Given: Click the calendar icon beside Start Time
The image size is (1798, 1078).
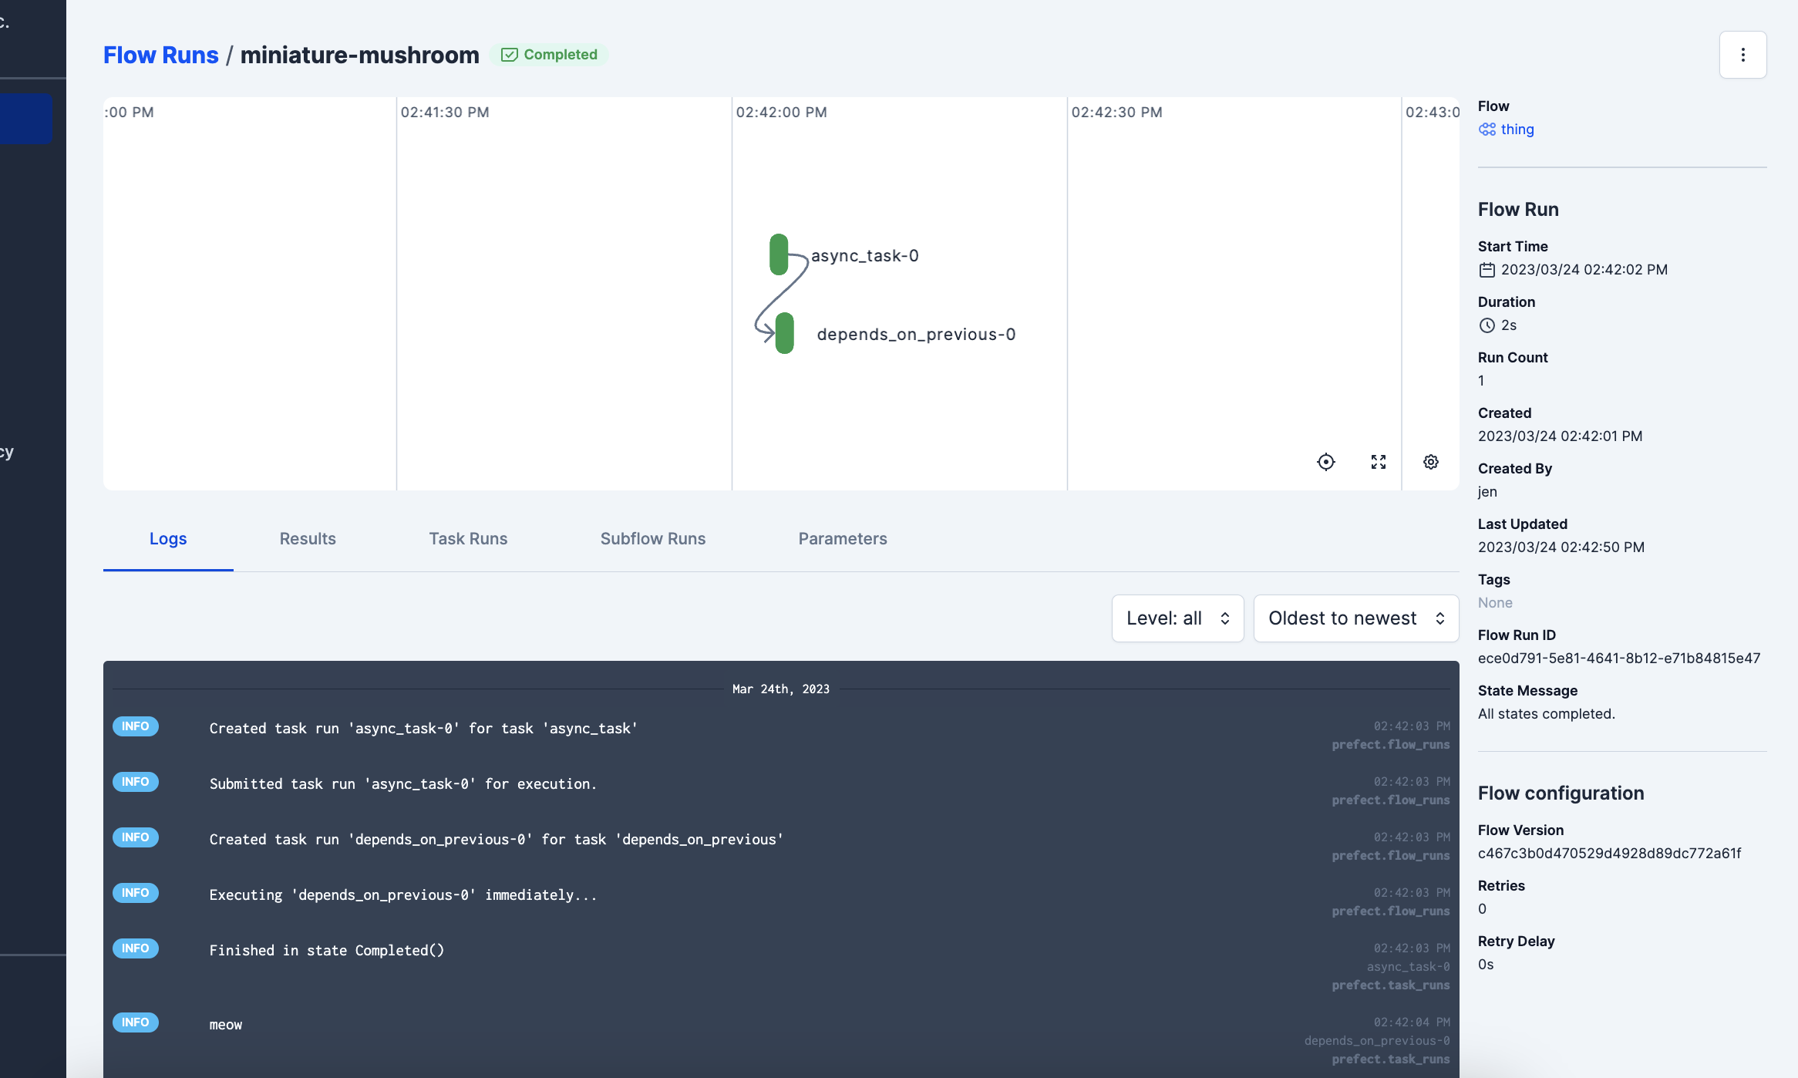Looking at the screenshot, I should coord(1487,270).
